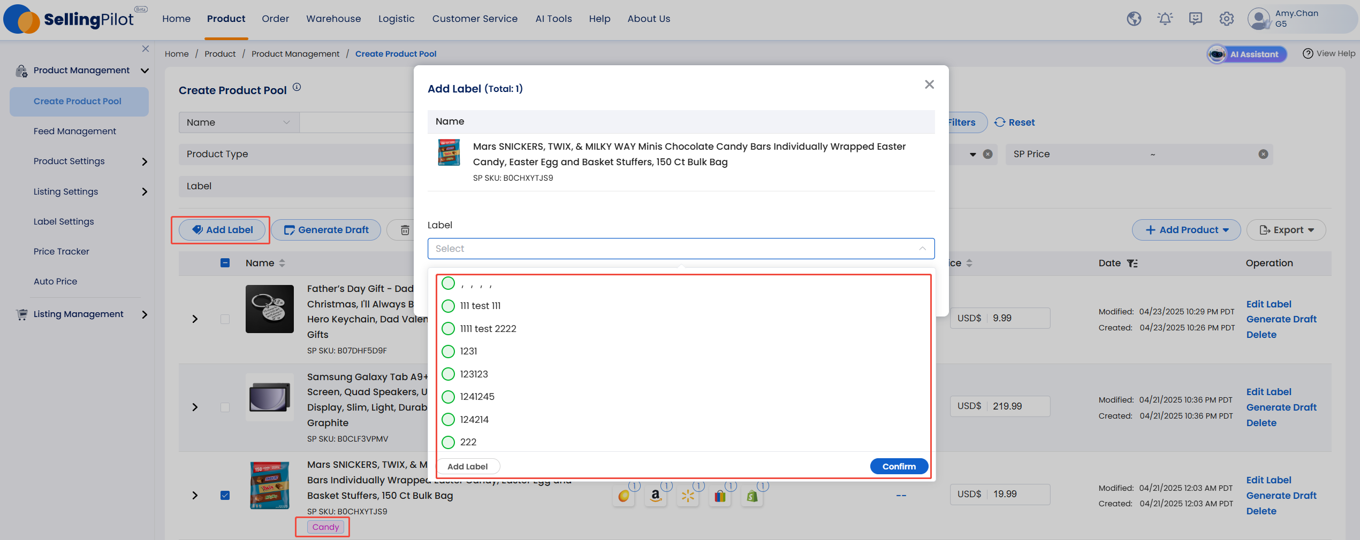Select the '222' label option
Viewport: 1360px width, 540px height.
(449, 442)
